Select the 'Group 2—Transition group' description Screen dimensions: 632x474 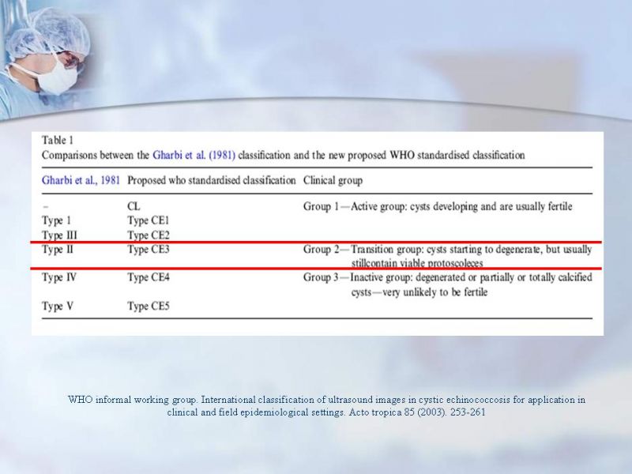tap(448, 256)
